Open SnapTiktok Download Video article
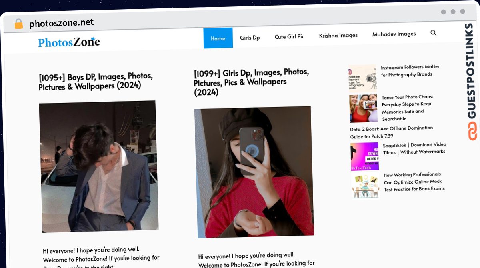Screen dimensions: 480x268 414,148
